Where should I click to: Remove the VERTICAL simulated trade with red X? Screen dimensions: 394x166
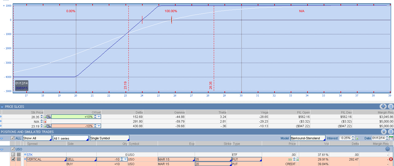point(391,159)
